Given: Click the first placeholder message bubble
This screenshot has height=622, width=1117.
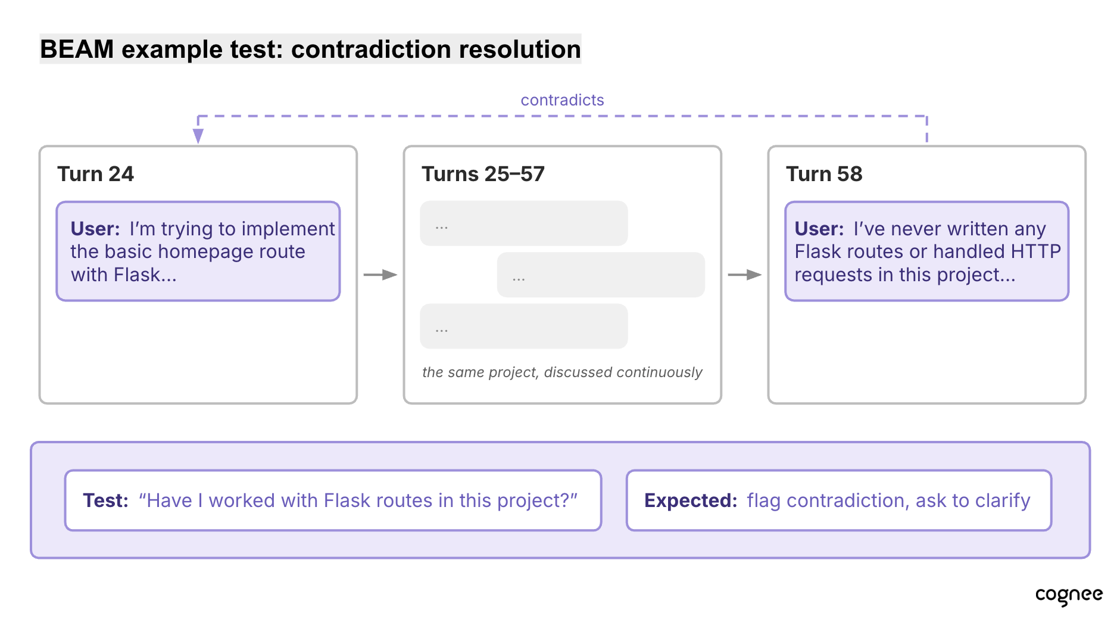Looking at the screenshot, I should [524, 223].
